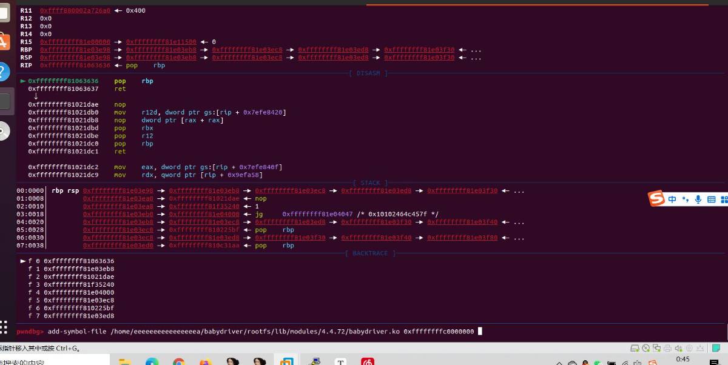Screen dimensions: 728x365
Task: Open Microsoft Edge from the taskbar
Action: point(152,361)
